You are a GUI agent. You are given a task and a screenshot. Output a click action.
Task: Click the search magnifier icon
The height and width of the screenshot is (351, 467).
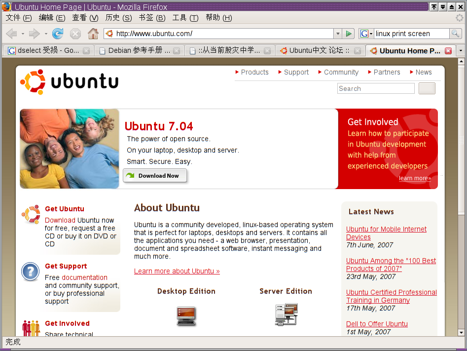pos(455,34)
